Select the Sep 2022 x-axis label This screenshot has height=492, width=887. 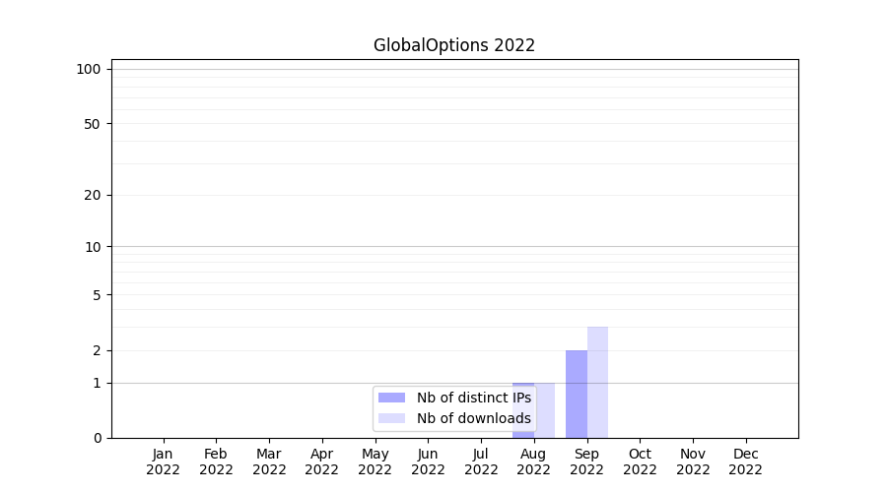pyautogui.click(x=586, y=461)
